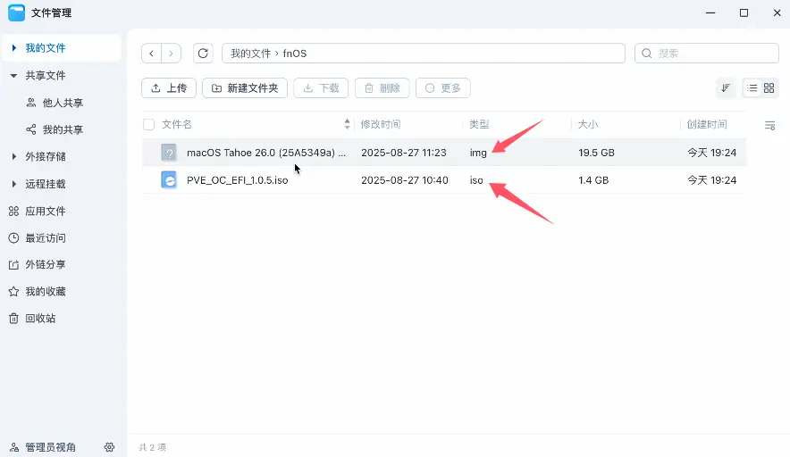
Task: Toggle the select-all checkbox in the header
Action: 148,124
